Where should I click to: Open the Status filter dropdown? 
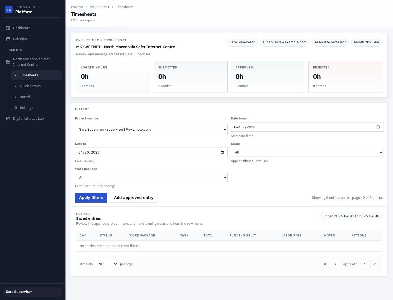click(307, 152)
